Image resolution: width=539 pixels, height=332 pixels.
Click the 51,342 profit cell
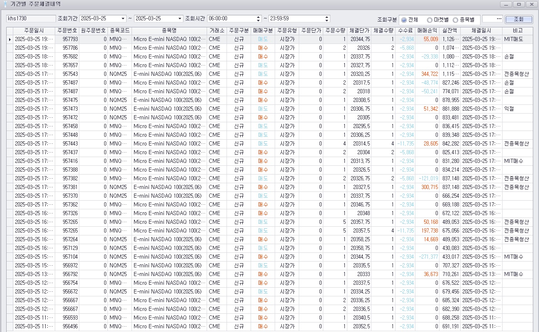(427, 109)
